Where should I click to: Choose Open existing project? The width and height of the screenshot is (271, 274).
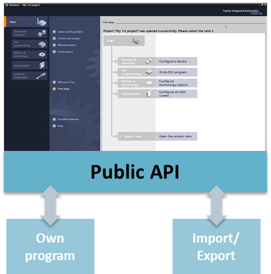(70, 32)
